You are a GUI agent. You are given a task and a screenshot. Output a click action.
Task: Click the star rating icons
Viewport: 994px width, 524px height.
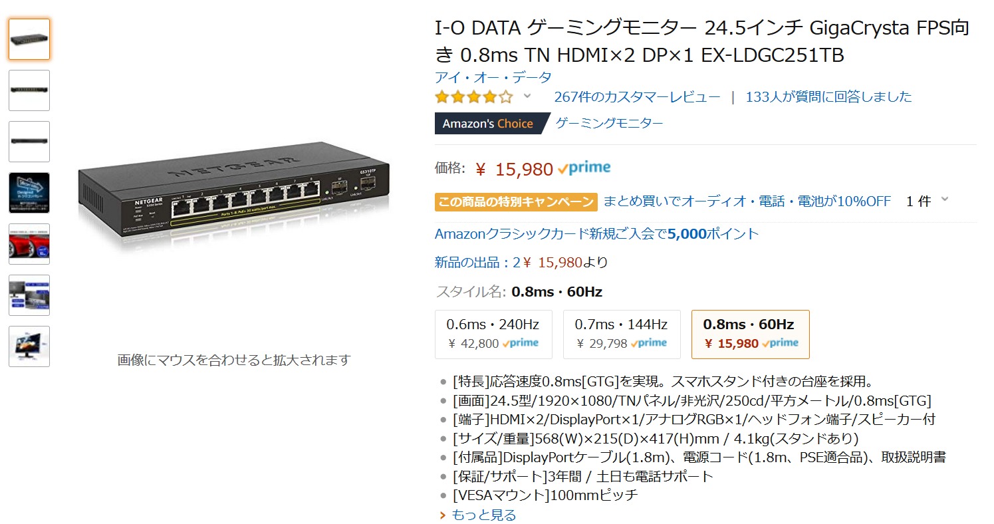473,97
